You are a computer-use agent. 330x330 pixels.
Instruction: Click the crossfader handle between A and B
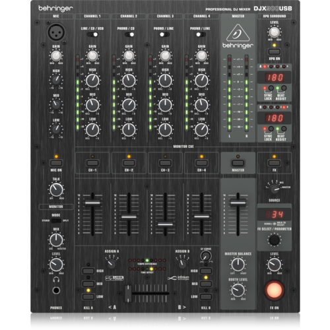tap(128, 294)
